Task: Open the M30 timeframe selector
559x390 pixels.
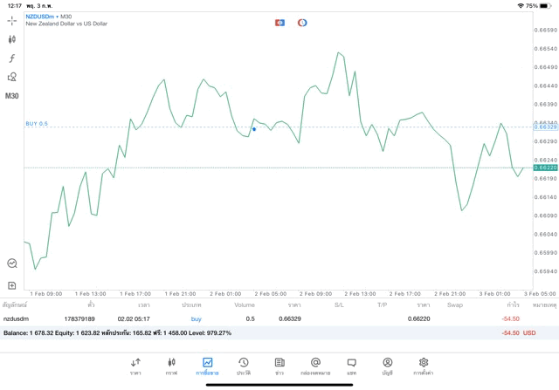Action: pyautogui.click(x=12, y=95)
